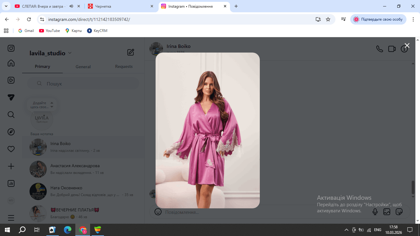Screen dimensions: 420x236
Task: Record a voice message with microphone icon
Action: click(x=375, y=212)
